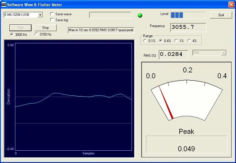Image resolution: width=236 pixels, height=163 pixels.
Task: Click the Quit button
Action: point(221,15)
